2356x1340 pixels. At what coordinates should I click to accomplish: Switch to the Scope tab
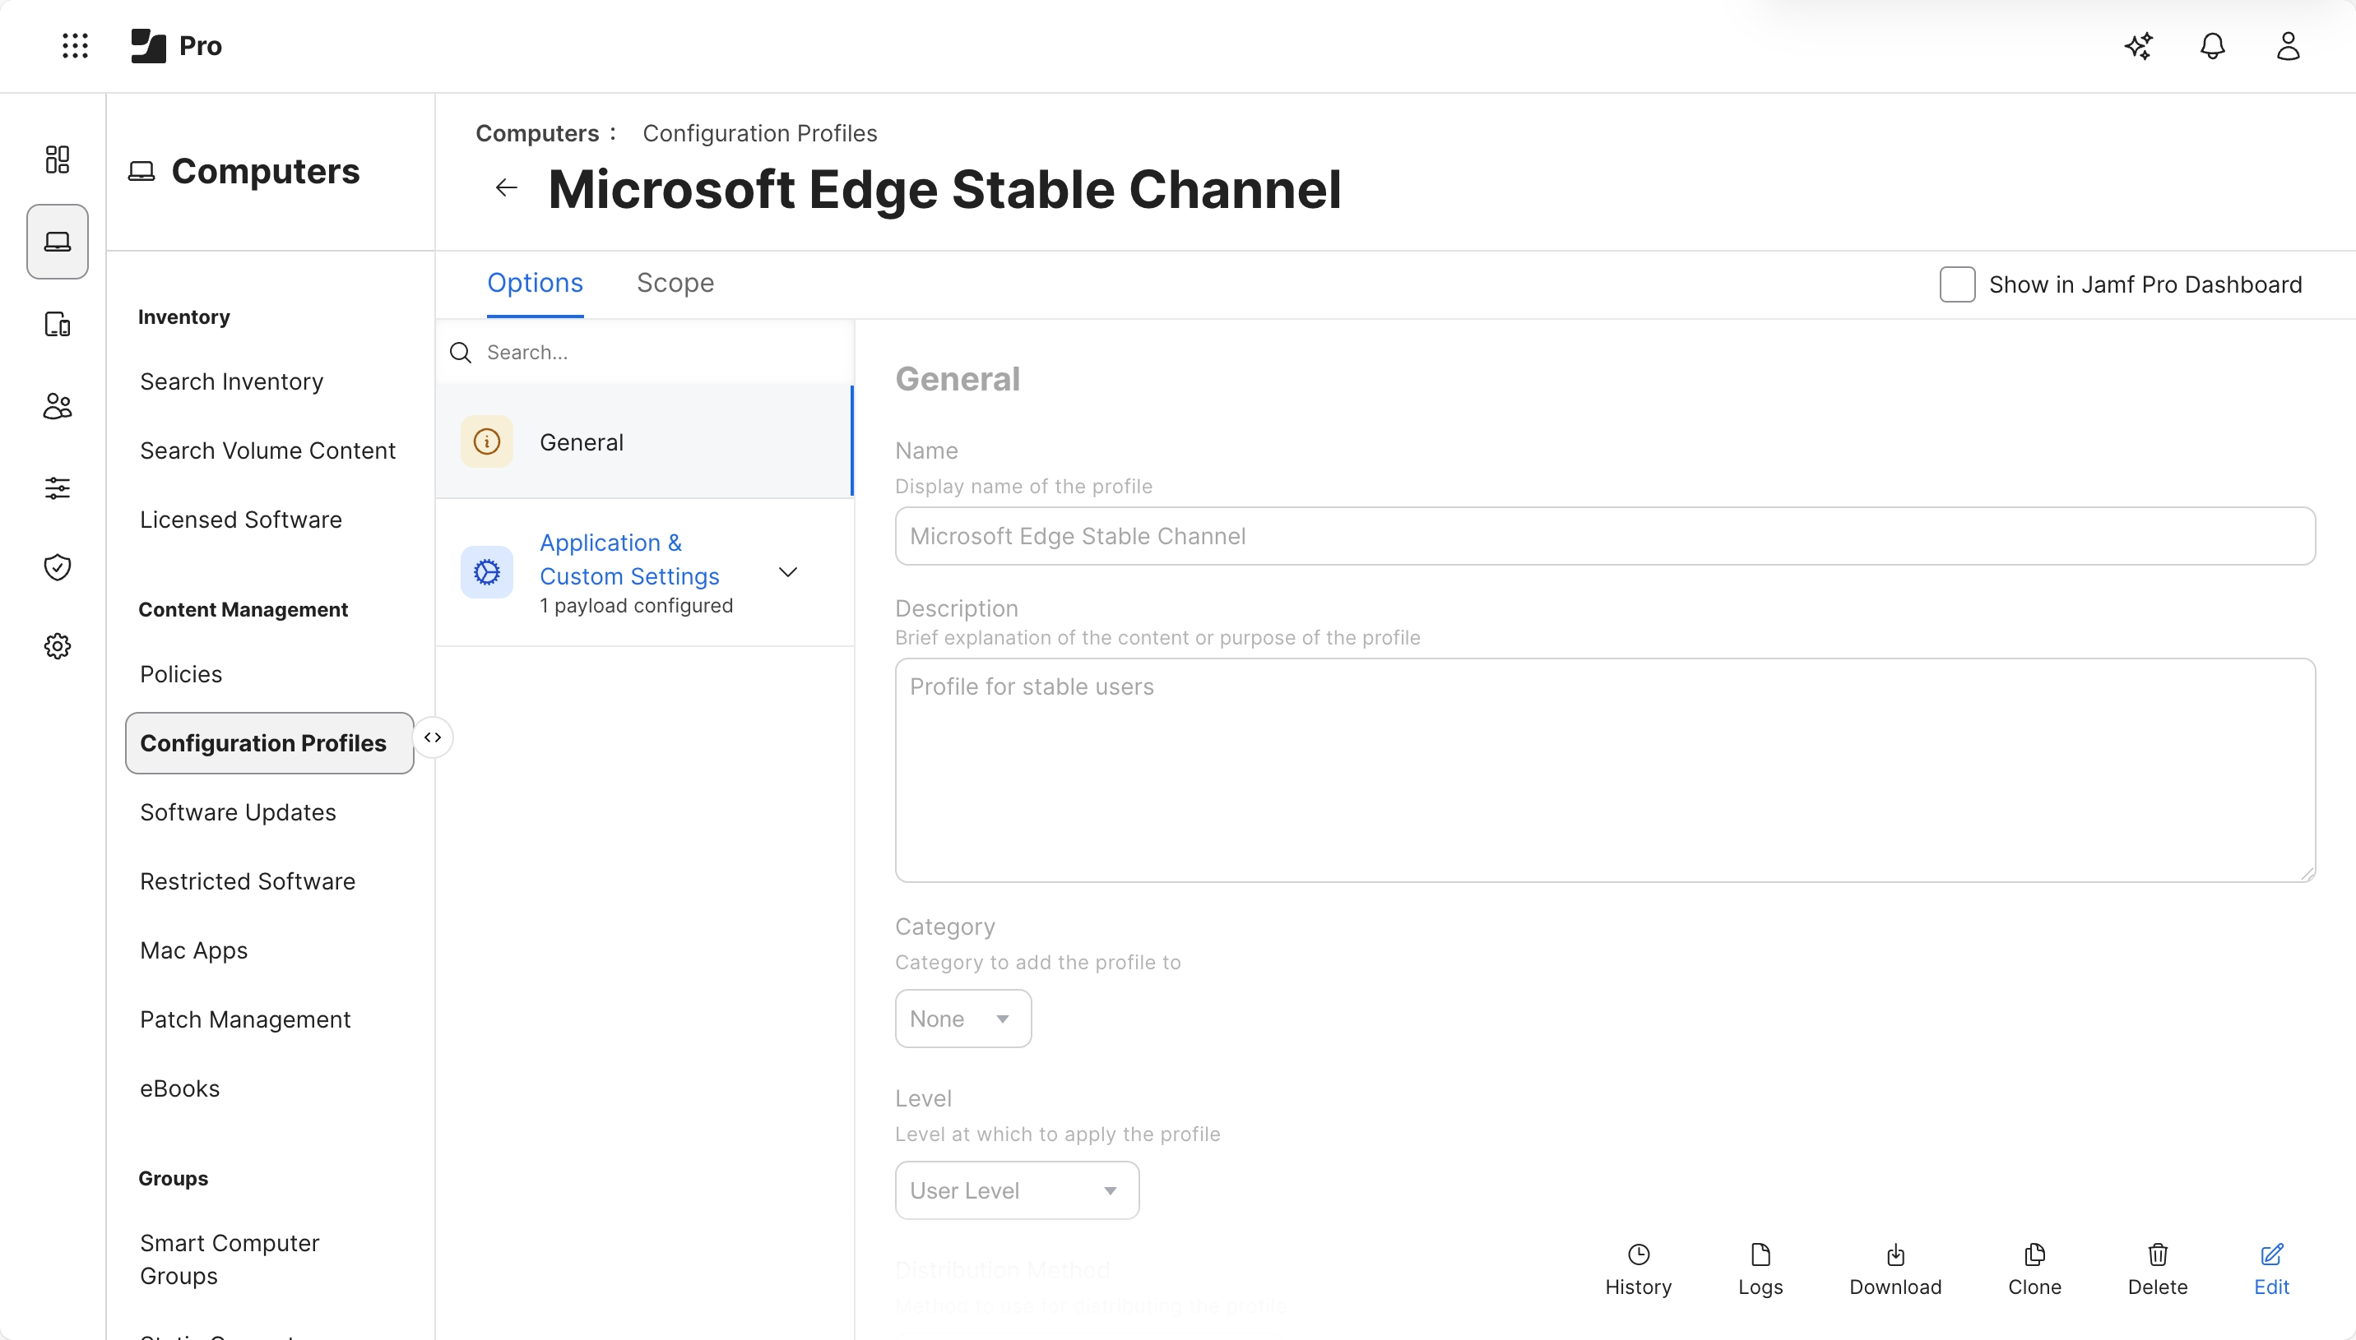coord(675,283)
